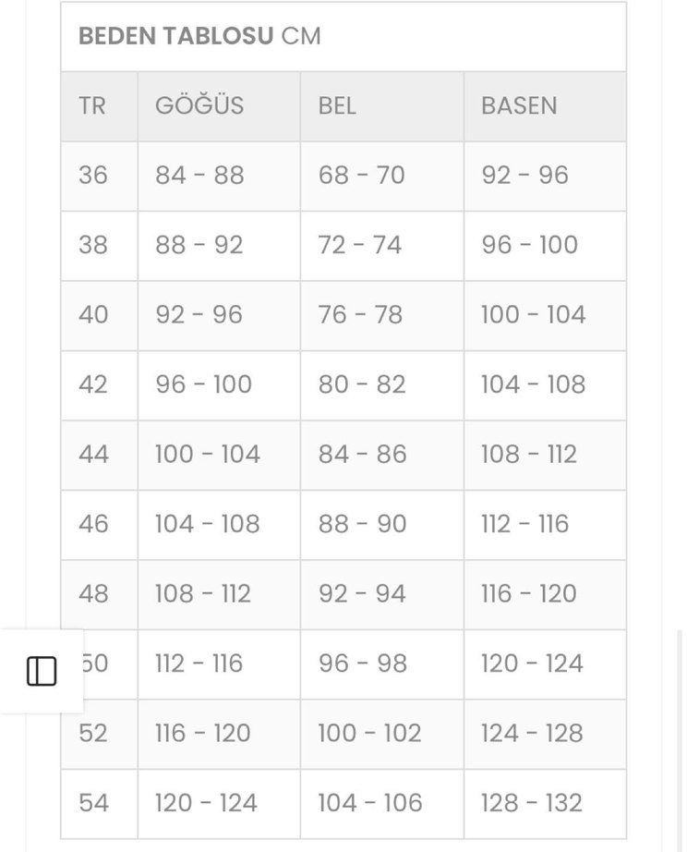Click the 104 - 106 BEL cell for size 54
Image resolution: width=687 pixels, height=852 pixels.
[372, 803]
